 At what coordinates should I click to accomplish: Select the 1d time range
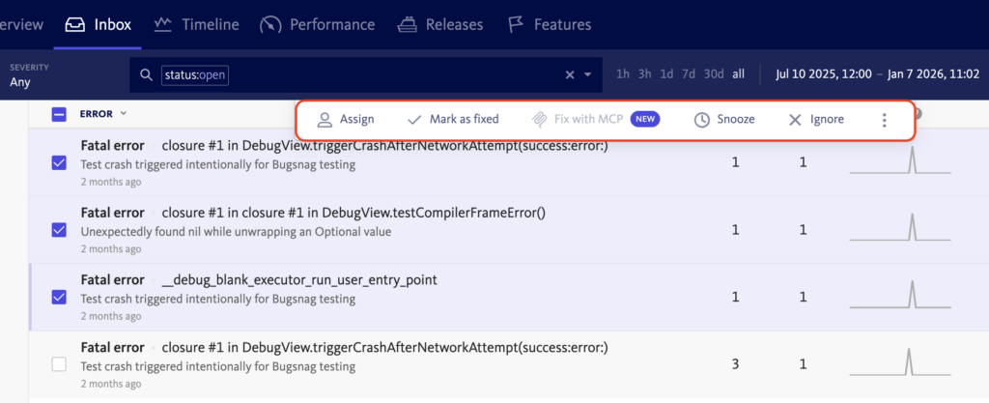point(666,74)
